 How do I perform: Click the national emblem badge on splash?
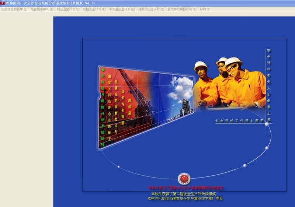point(184,179)
